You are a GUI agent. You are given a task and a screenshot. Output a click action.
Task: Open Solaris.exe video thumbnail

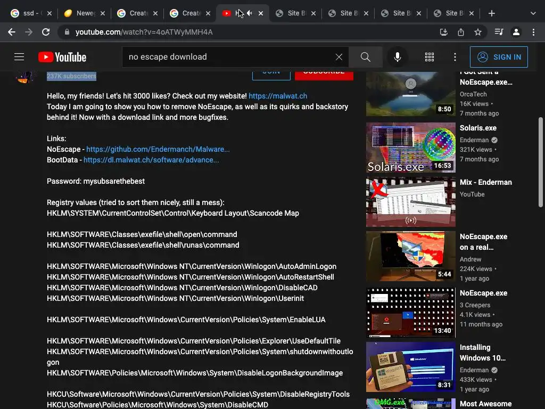(x=410, y=148)
